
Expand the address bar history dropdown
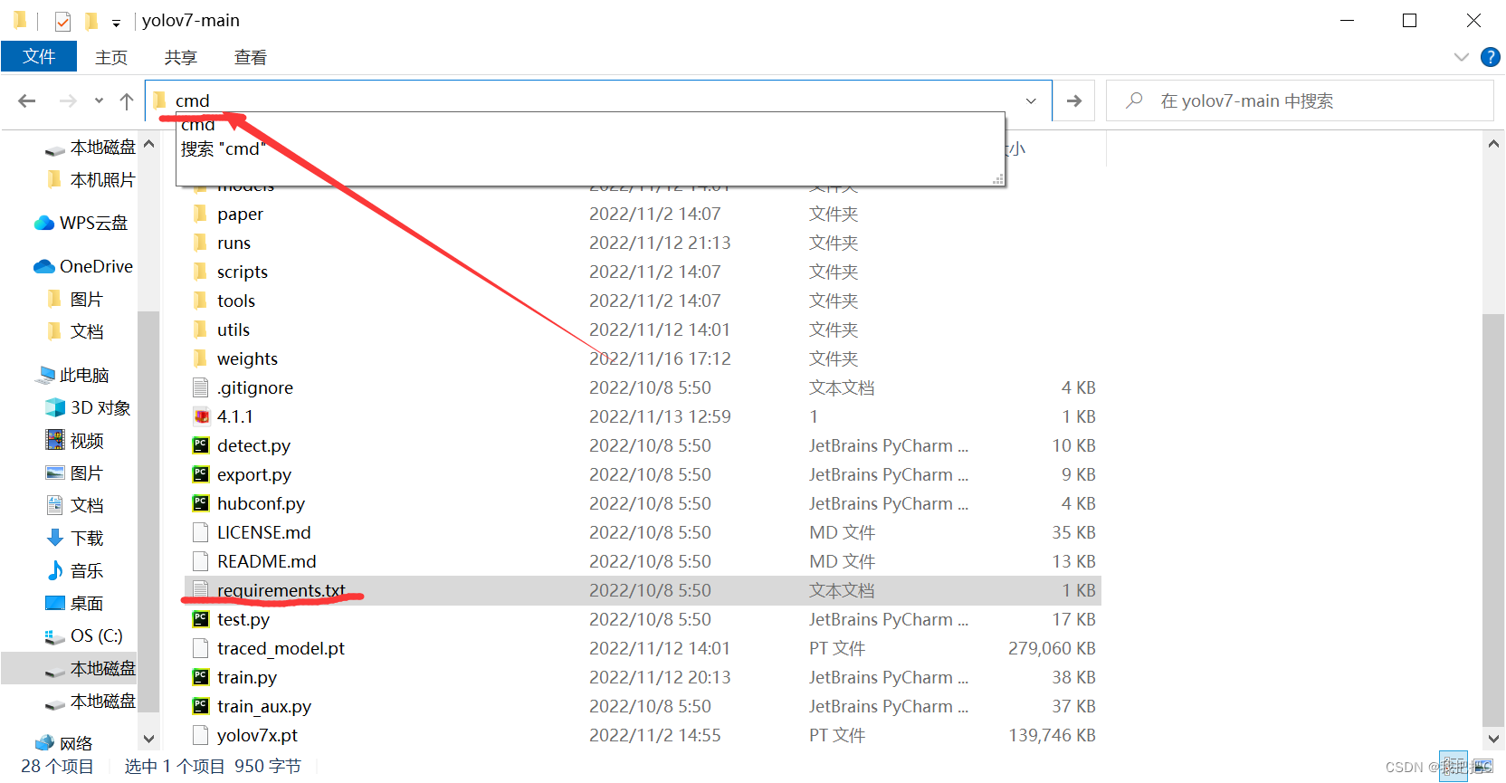click(1031, 100)
